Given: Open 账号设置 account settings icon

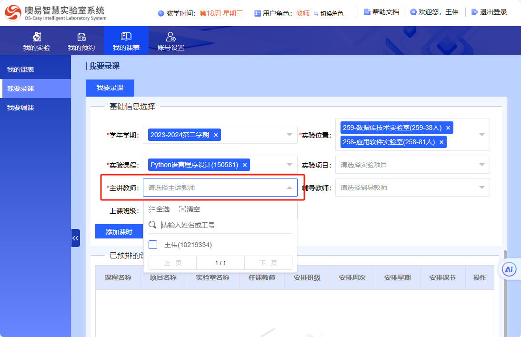Looking at the screenshot, I should [170, 37].
